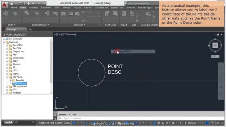
Task: Toggle hardware acceleration blue circle icon
Action: [x=207, y=123]
